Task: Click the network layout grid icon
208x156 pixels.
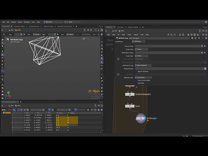Action: click(180, 35)
